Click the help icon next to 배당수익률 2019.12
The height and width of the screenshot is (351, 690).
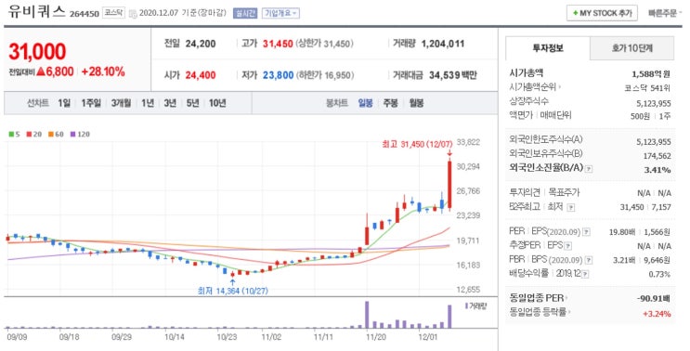[x=585, y=274]
